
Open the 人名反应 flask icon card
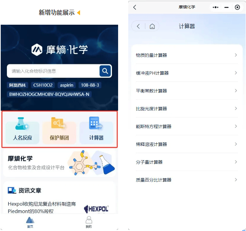(22, 130)
